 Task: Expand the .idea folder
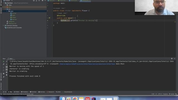[x=5, y=5]
